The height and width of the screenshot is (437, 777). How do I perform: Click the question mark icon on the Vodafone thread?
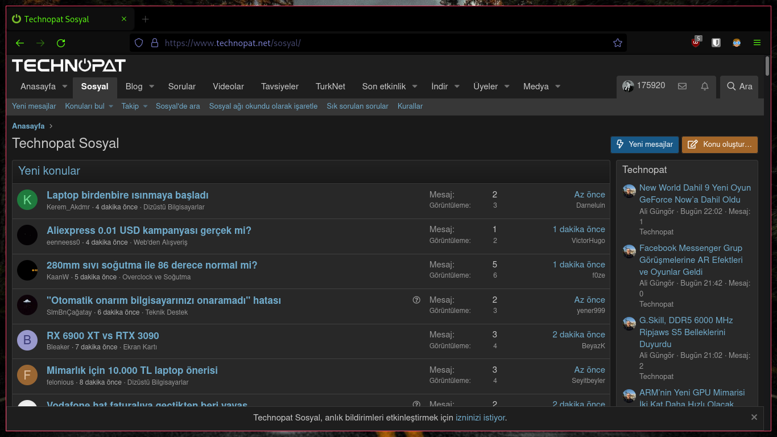click(416, 404)
